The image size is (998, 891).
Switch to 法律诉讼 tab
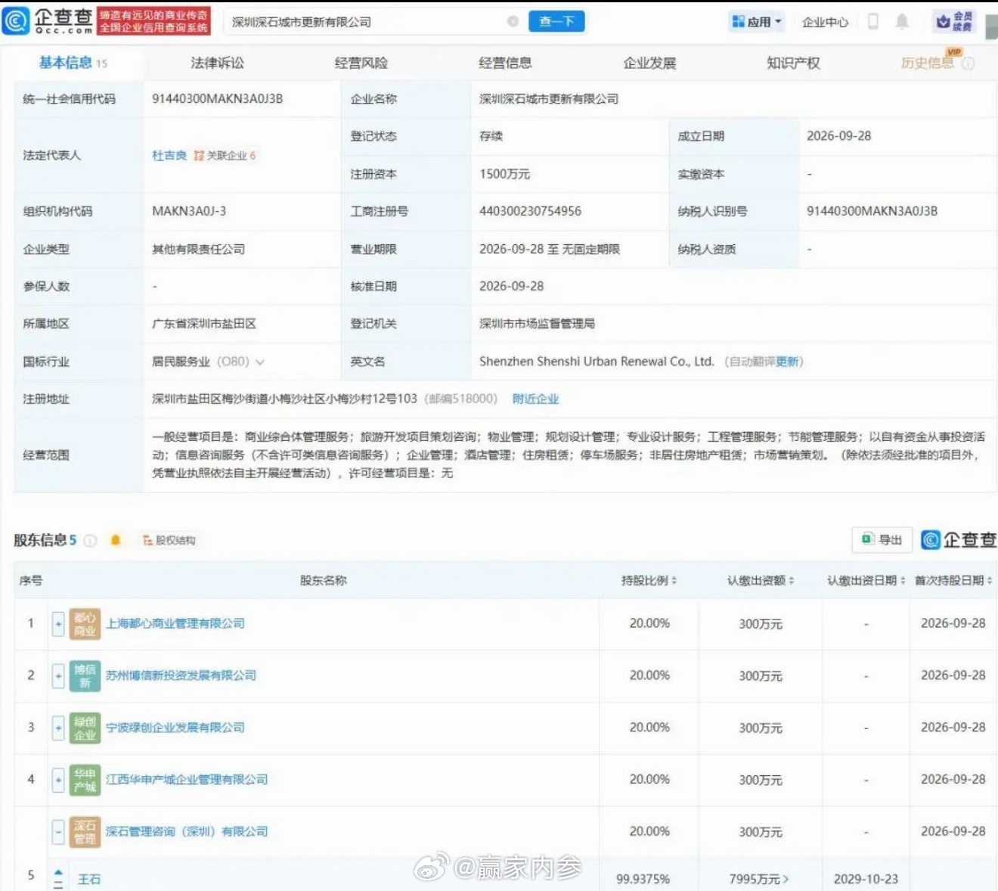pyautogui.click(x=218, y=63)
